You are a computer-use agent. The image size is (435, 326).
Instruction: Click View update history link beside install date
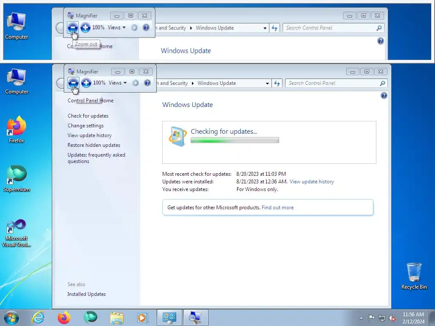312,182
